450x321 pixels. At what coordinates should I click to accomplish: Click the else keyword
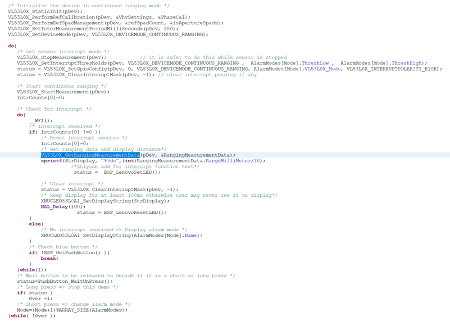(x=35, y=224)
